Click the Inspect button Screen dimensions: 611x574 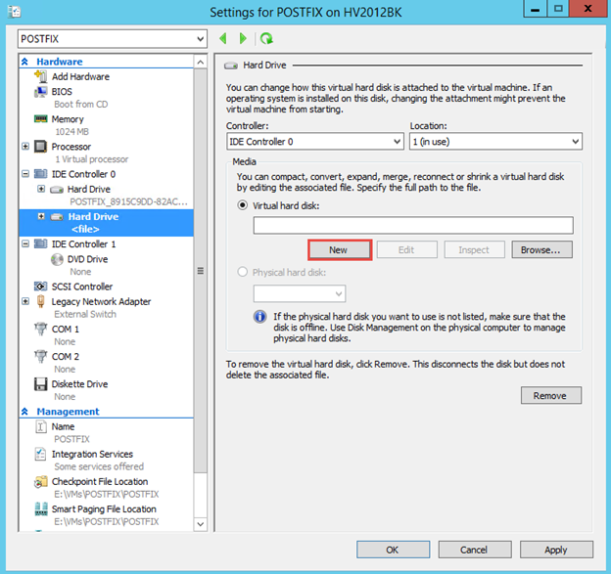(474, 249)
